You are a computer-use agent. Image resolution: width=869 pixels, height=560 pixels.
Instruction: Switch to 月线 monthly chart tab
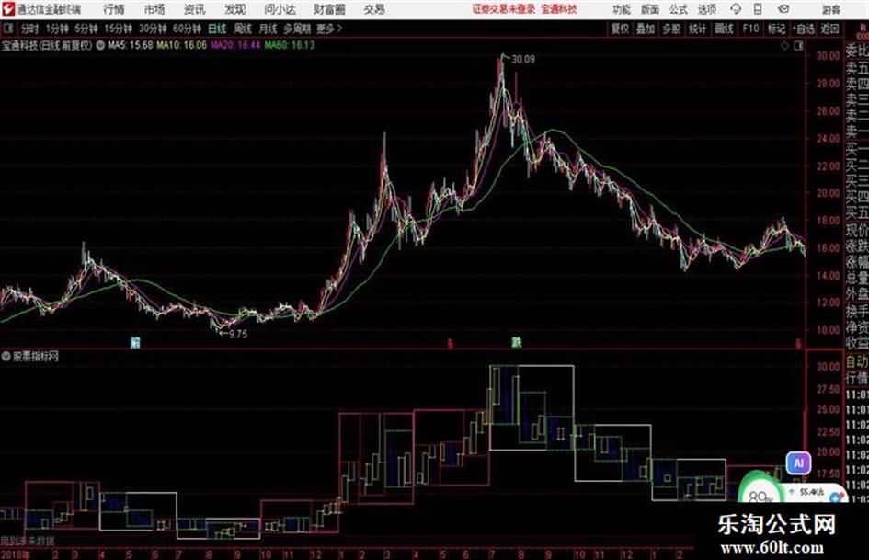point(268,29)
